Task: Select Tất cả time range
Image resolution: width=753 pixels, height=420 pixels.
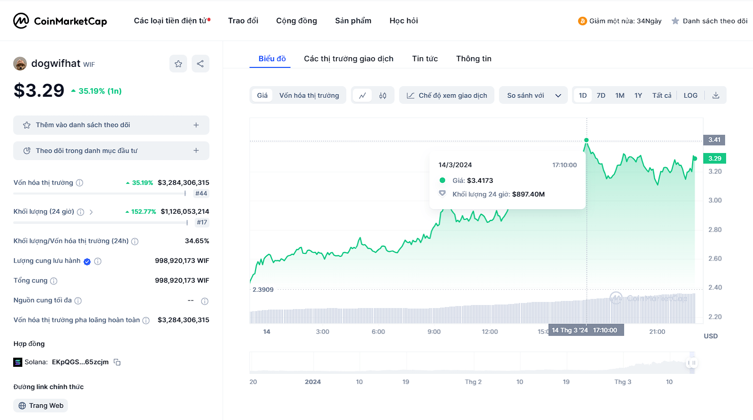Action: coord(662,95)
